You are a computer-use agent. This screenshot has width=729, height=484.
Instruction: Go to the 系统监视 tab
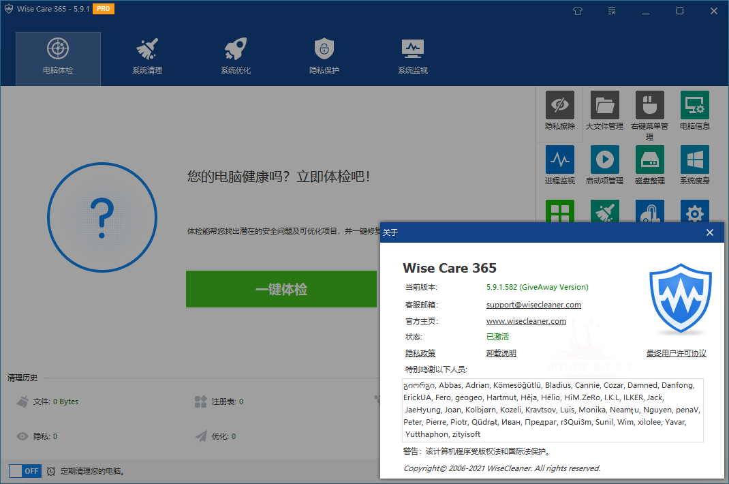click(413, 57)
